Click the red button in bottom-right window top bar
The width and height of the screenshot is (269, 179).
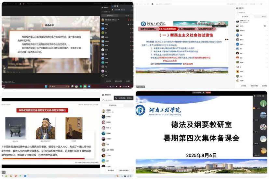[x=208, y=93]
